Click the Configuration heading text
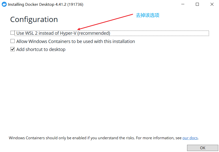219x152 pixels. point(34,19)
